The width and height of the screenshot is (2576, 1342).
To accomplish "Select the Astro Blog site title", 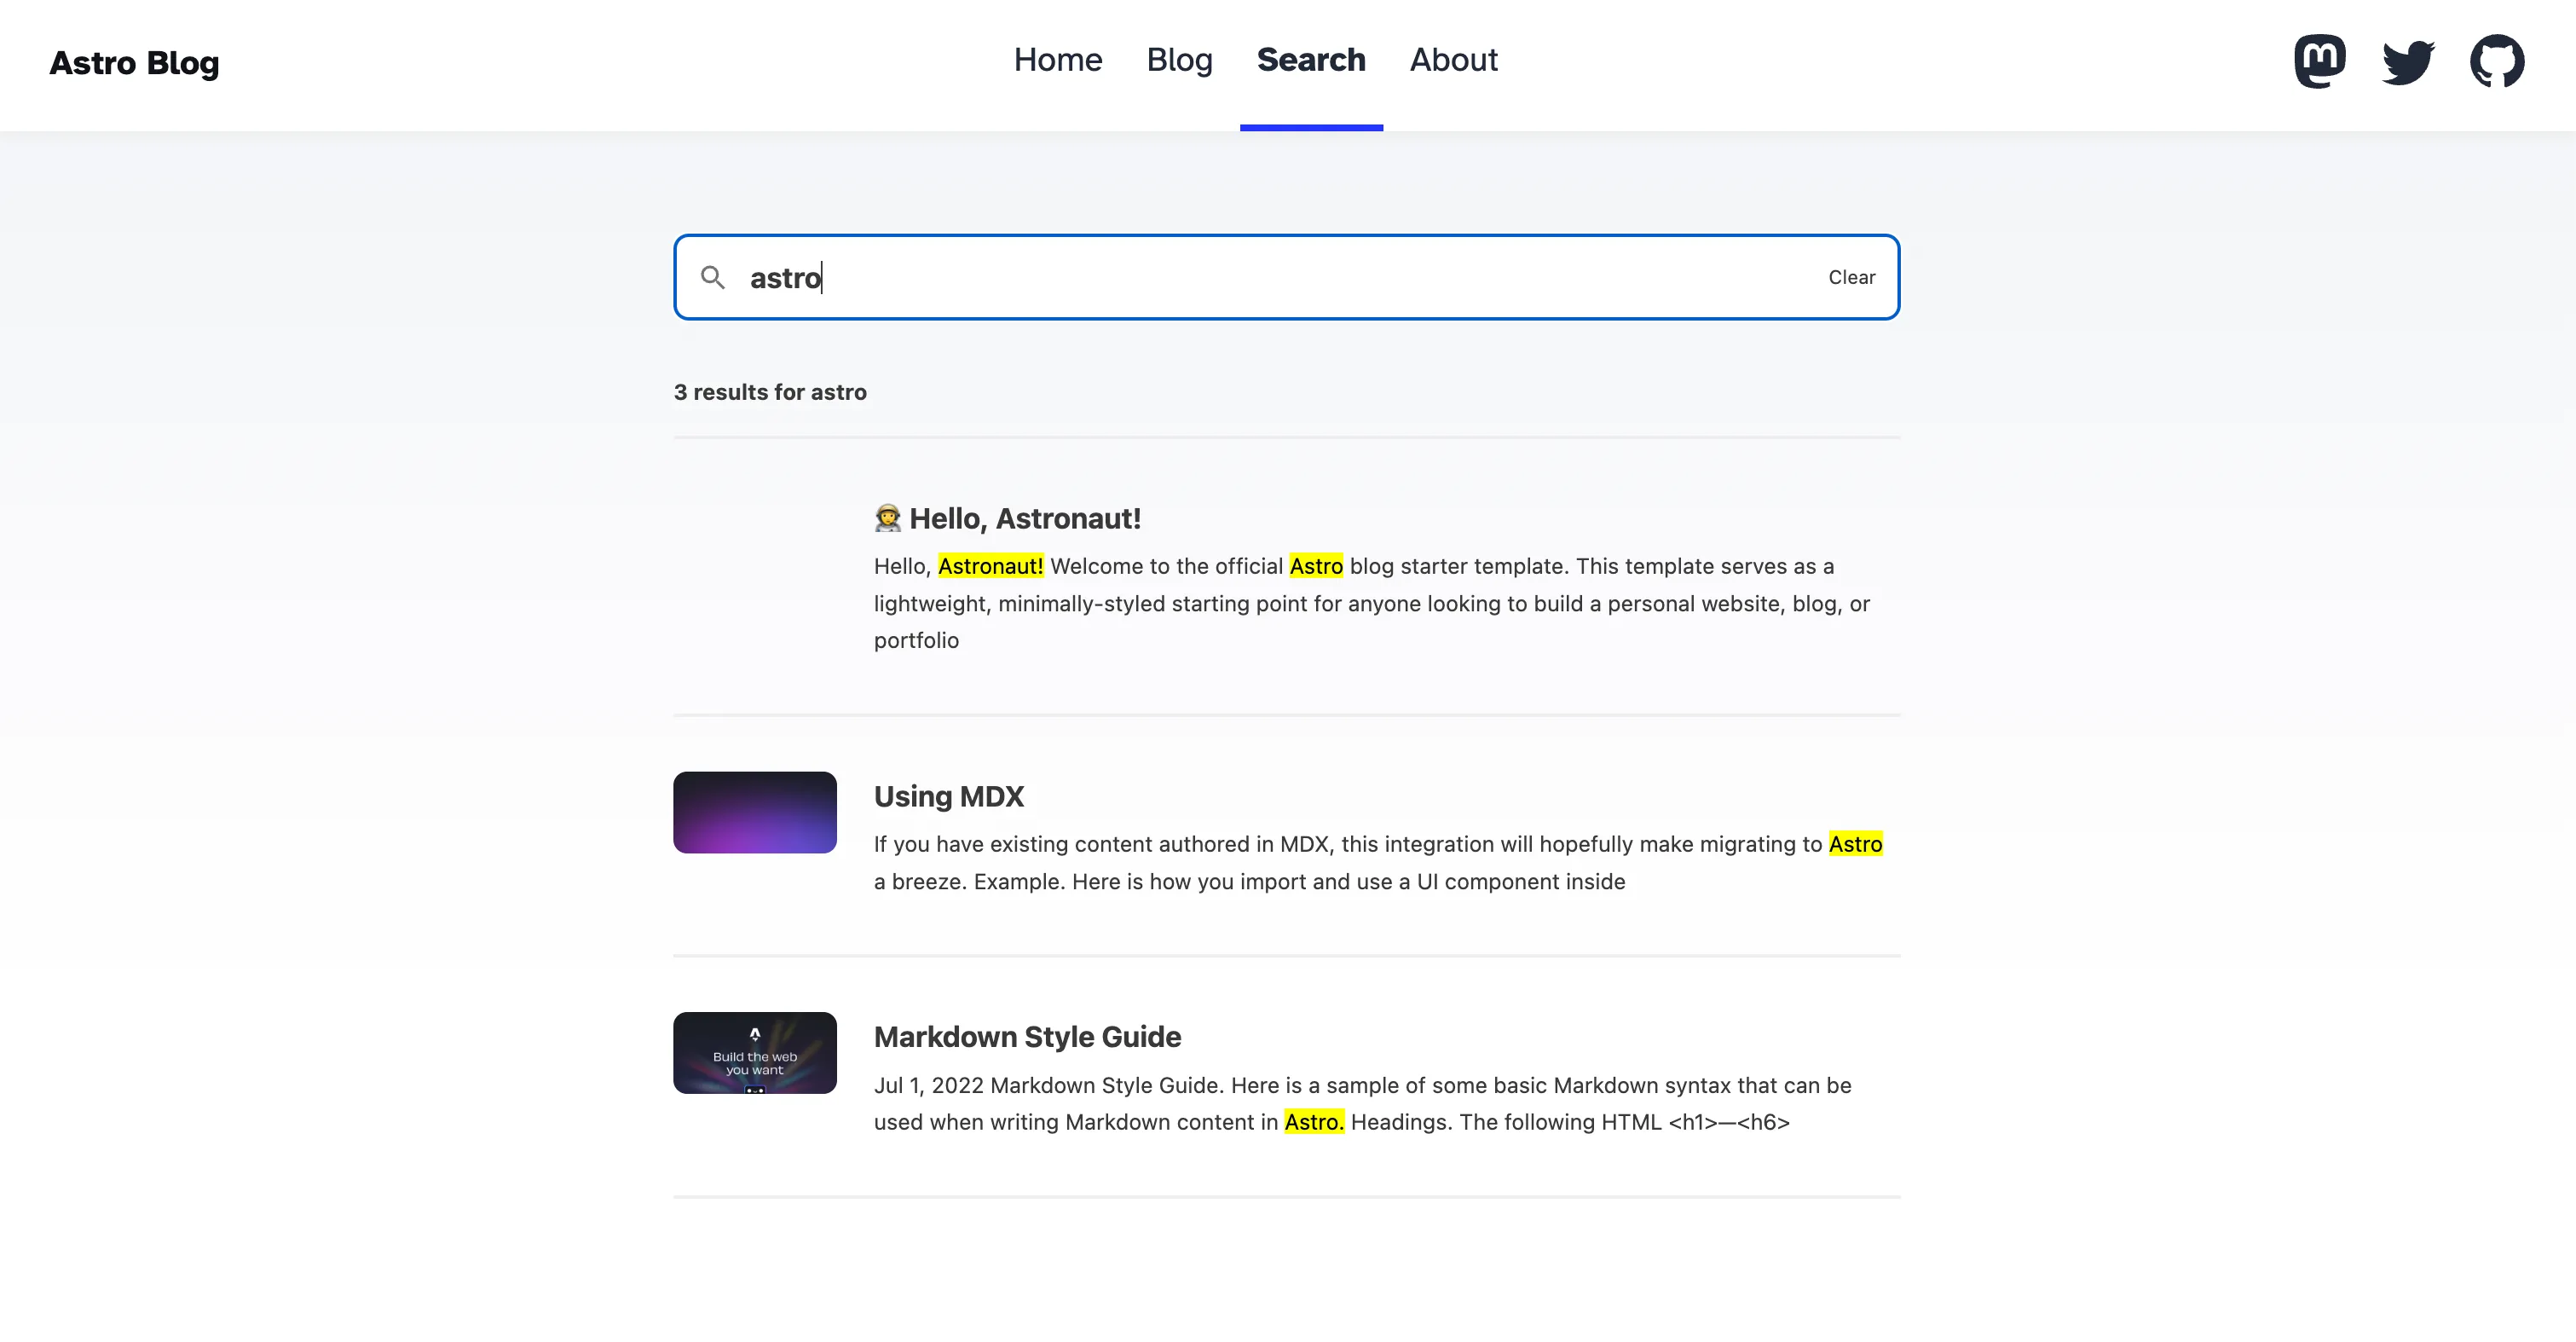I will click(x=134, y=63).
